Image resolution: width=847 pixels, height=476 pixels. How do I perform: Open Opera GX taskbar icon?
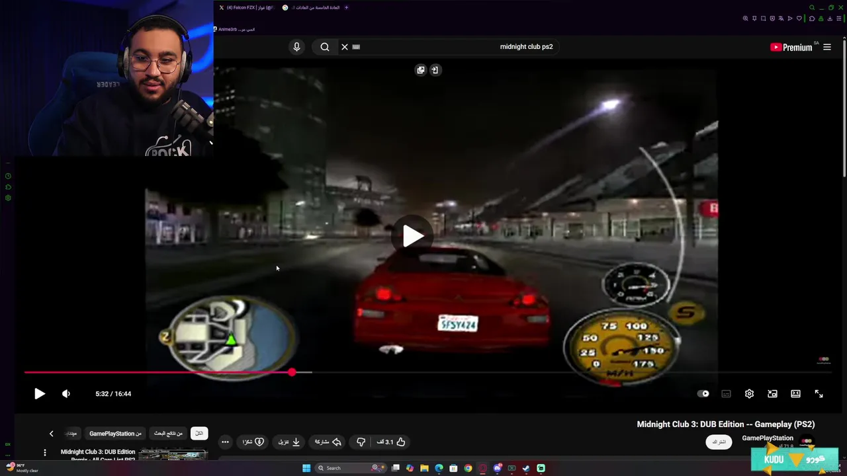pos(482,468)
